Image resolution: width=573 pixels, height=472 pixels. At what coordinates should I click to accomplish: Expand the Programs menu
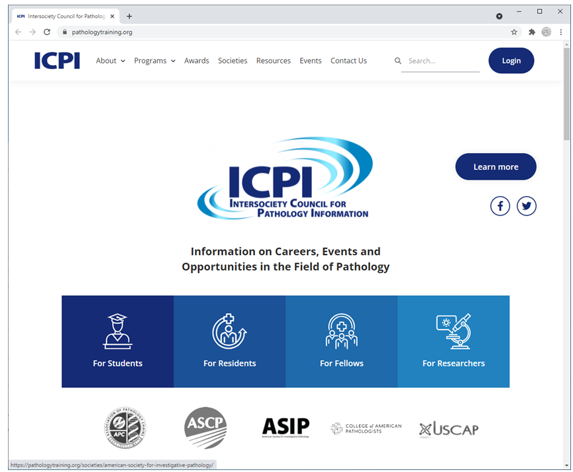(x=154, y=60)
